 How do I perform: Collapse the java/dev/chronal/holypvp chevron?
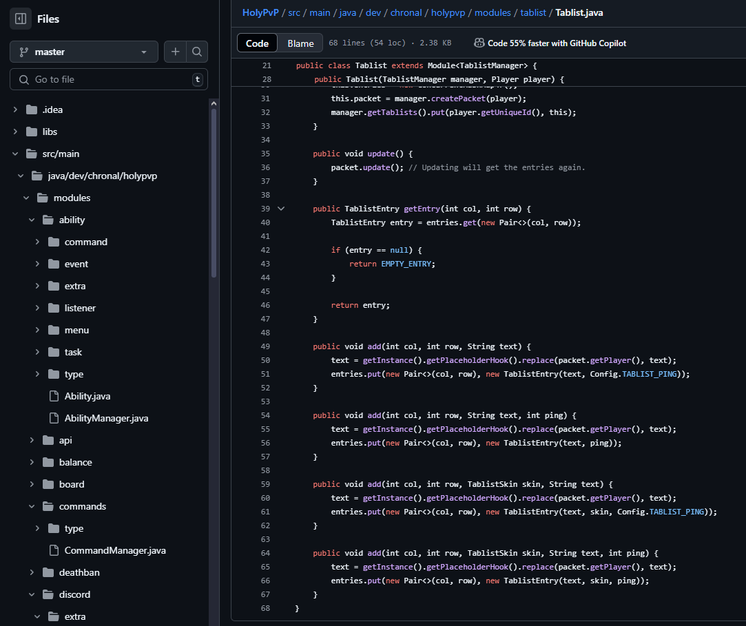[21, 176]
